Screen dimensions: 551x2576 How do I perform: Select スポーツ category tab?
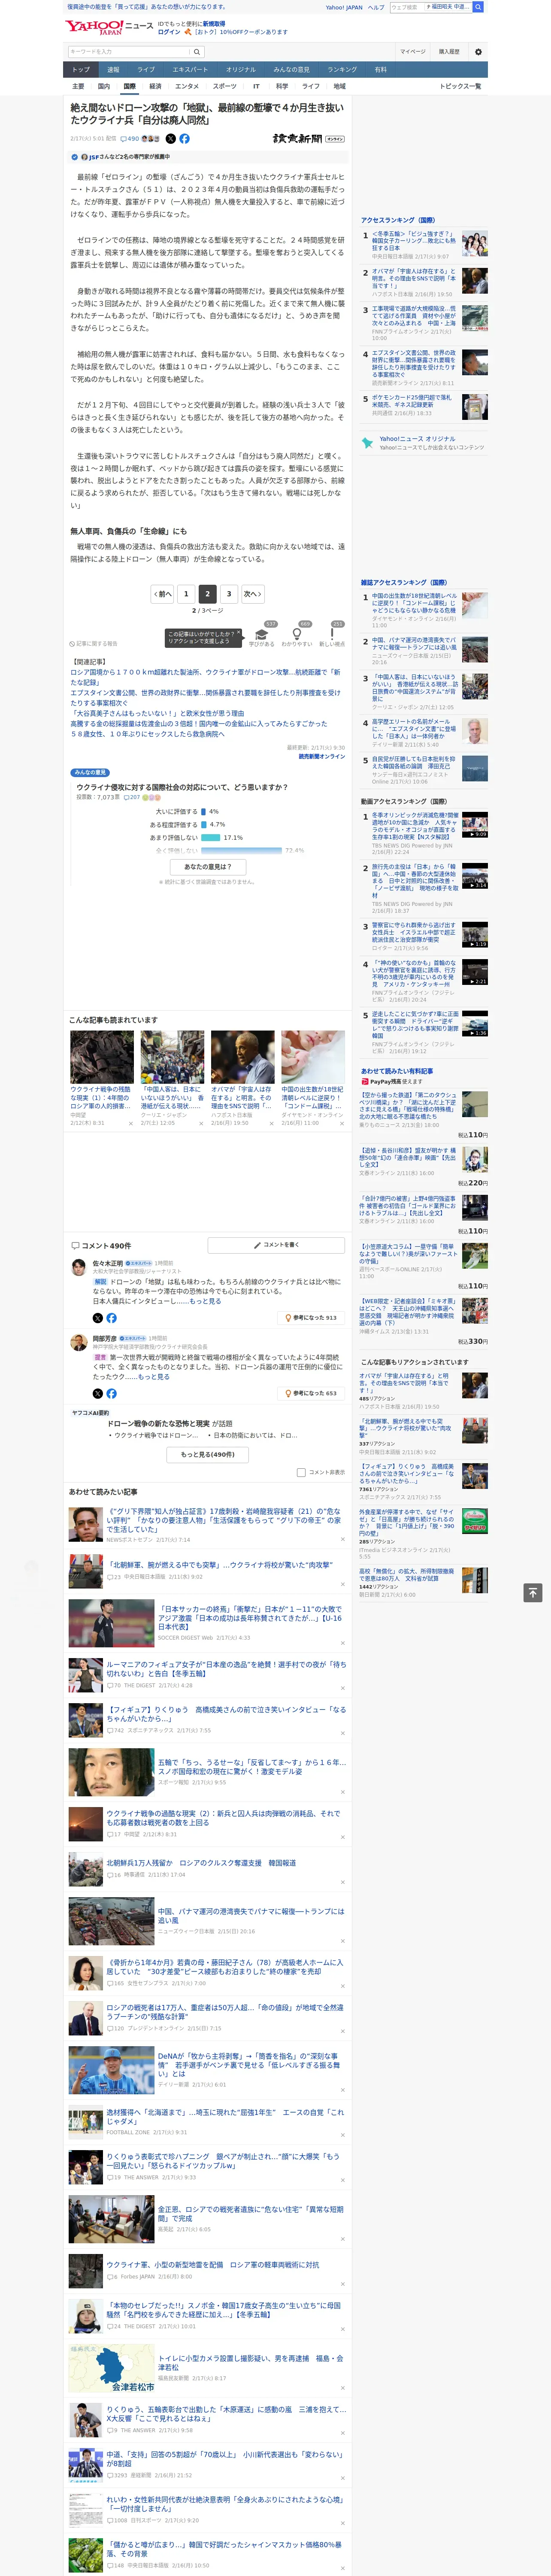click(225, 86)
